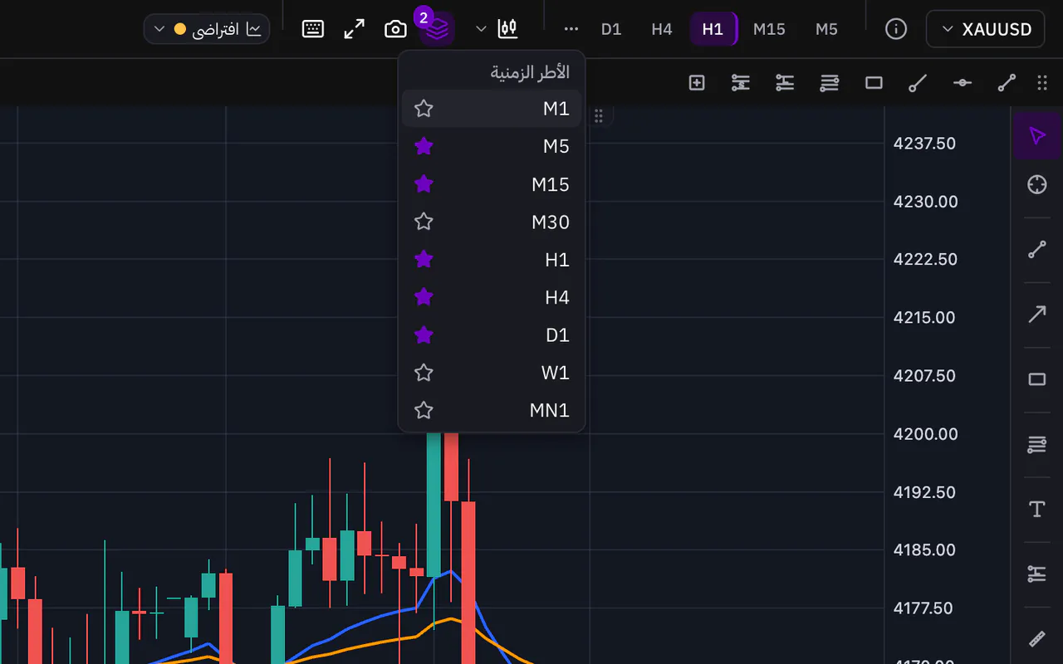
Task: Take chart screenshot with camera icon
Action: click(396, 29)
